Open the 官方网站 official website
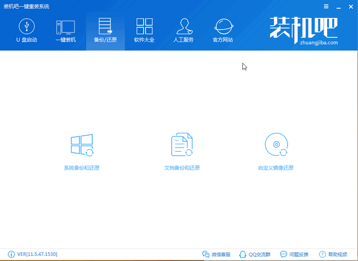Viewport: 358px width, 261px height. click(224, 31)
